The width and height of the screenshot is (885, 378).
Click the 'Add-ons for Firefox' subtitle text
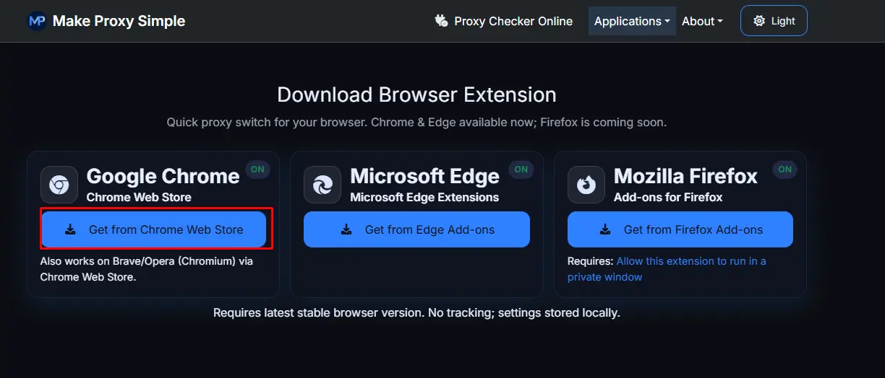click(668, 197)
